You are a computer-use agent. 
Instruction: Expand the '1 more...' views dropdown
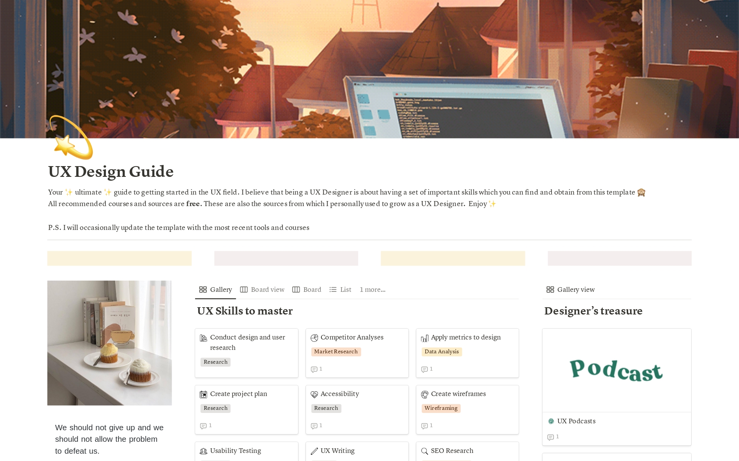(372, 290)
